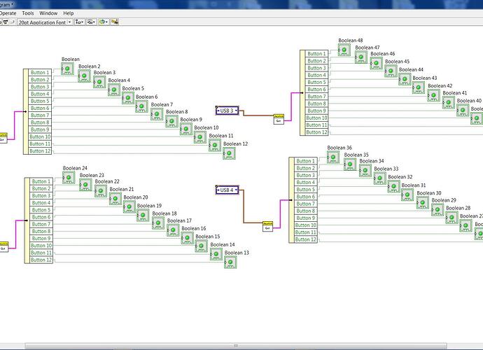This screenshot has width=483, height=350.
Task: Open the USB 3 ring constant
Action: click(x=227, y=111)
